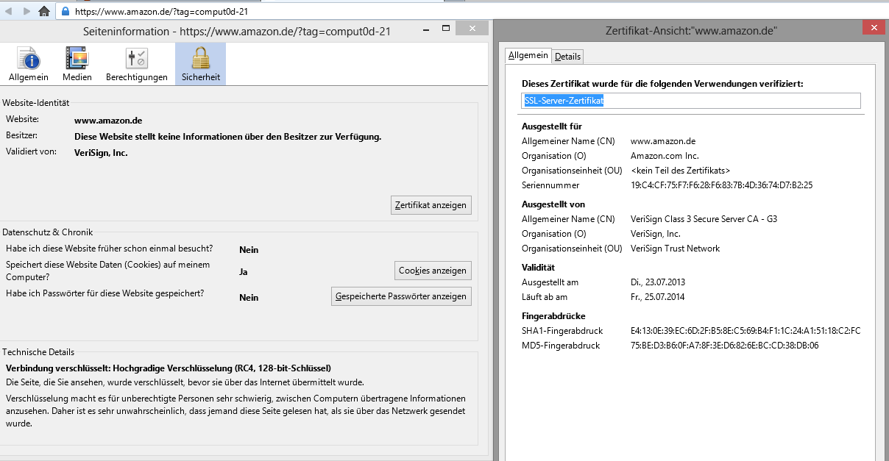
Task: Click '<kein Teil des Zertifikats>' value
Action: [680, 171]
